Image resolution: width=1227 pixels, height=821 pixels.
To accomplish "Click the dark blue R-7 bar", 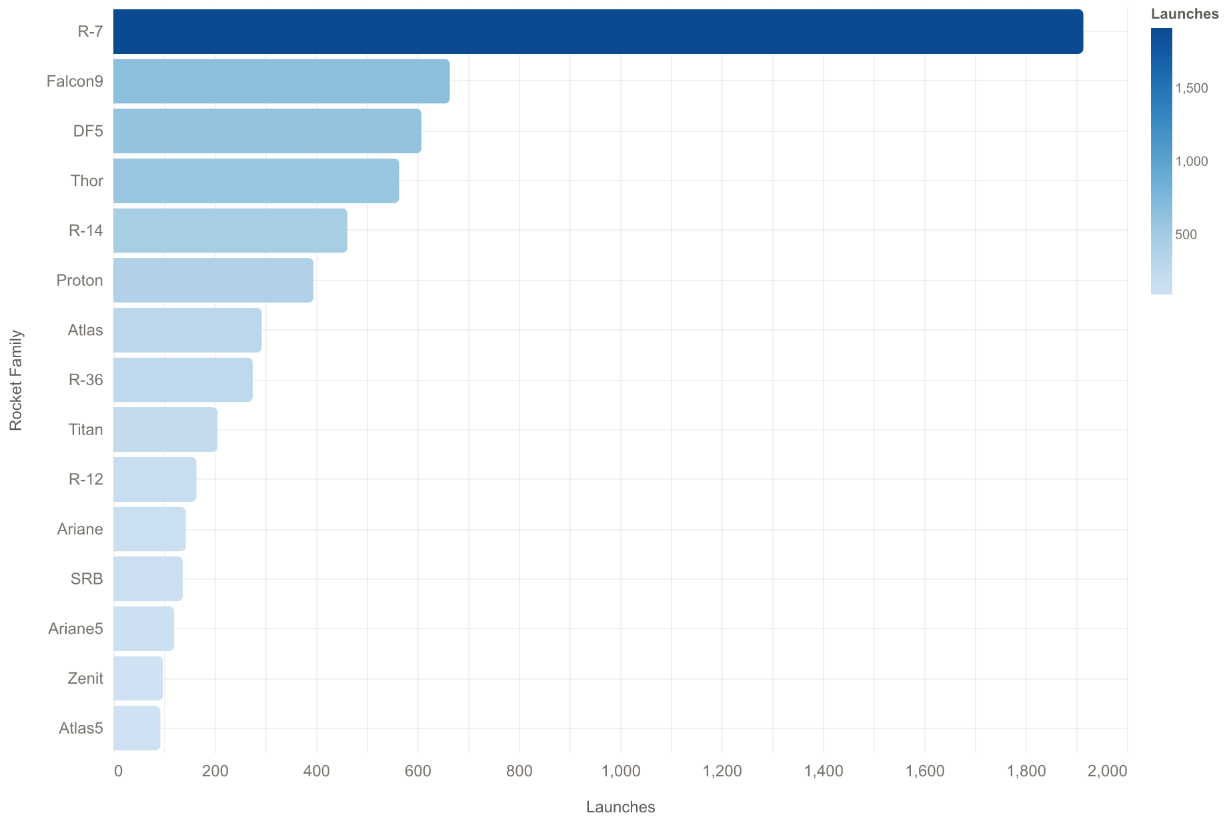I will [x=598, y=31].
